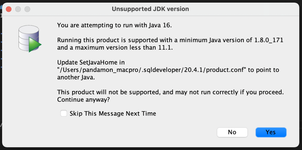Screen dimensions: 302x150
Task: Click the 'Unsupported JDK version' title text
Action: (x=150, y=9)
